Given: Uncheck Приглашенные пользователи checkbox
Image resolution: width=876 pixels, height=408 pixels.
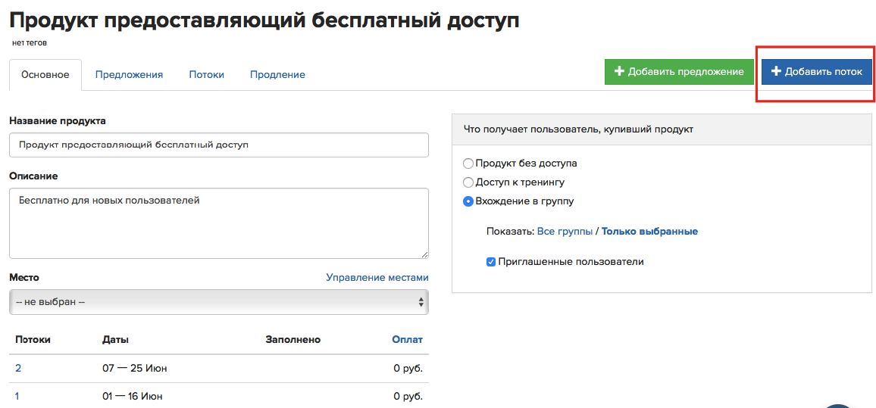Looking at the screenshot, I should click(491, 262).
